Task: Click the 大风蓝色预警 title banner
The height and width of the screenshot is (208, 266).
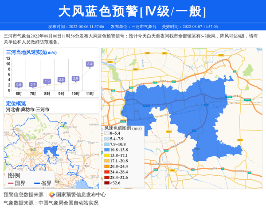Action: point(133,10)
